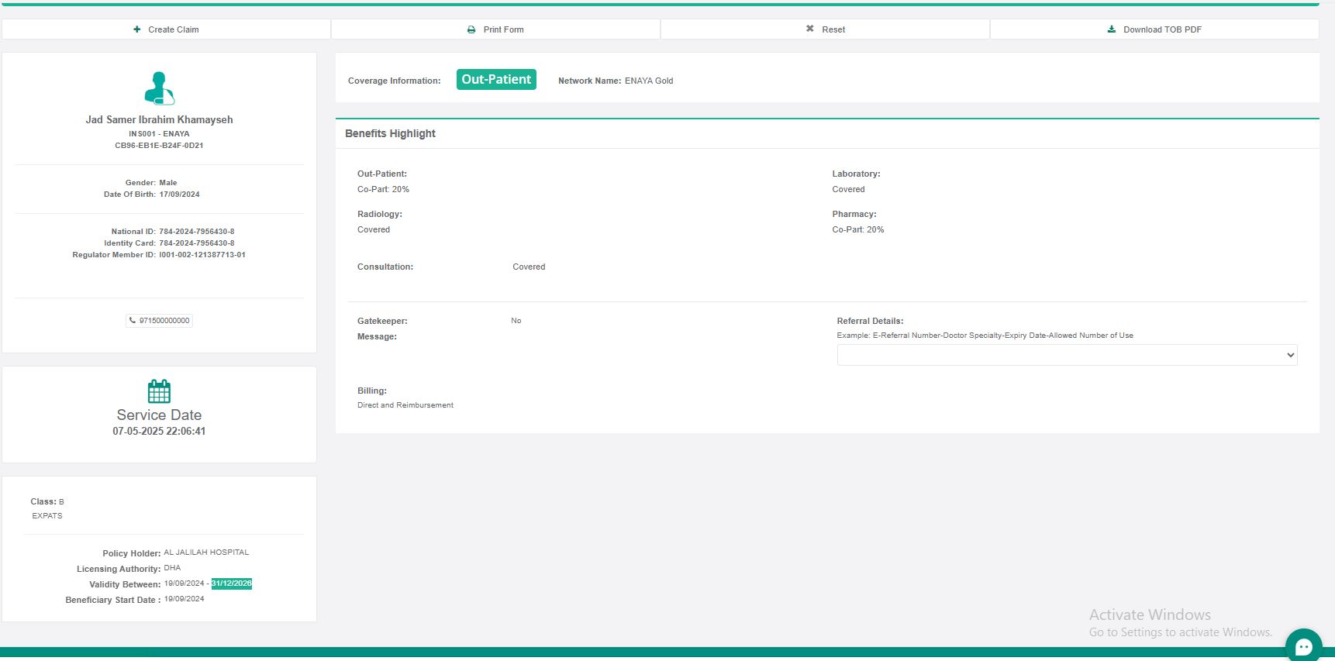Select the Out-Patient coverage badge
The height and width of the screenshot is (661, 1335).
pyautogui.click(x=496, y=80)
